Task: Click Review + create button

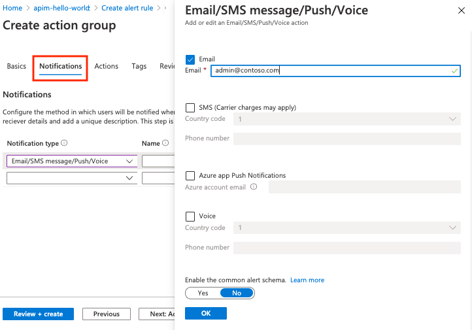Action: pyautogui.click(x=39, y=314)
